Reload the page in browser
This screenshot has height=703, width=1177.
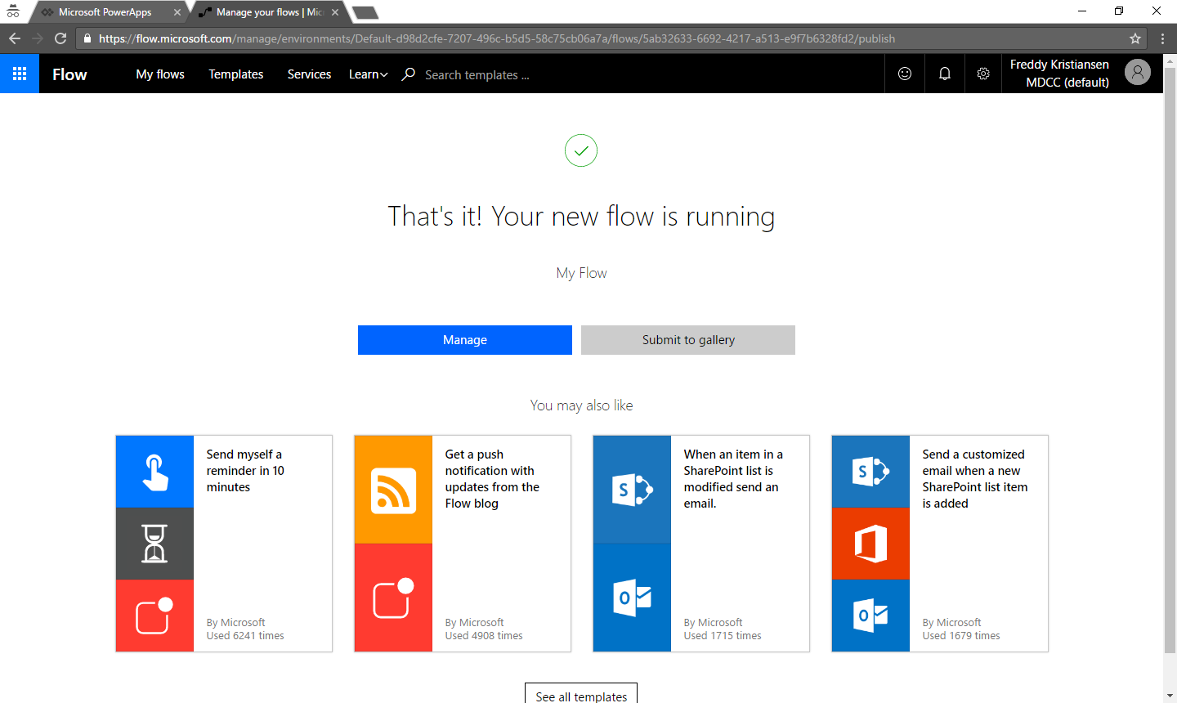tap(60, 38)
